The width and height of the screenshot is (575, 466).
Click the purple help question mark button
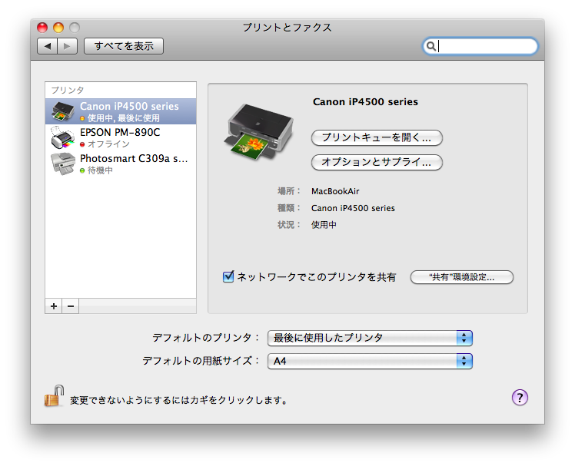pyautogui.click(x=520, y=398)
